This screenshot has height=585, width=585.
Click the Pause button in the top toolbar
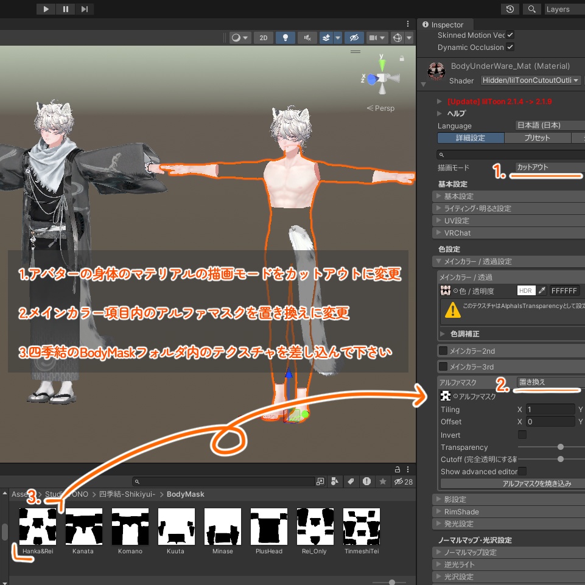coord(65,9)
